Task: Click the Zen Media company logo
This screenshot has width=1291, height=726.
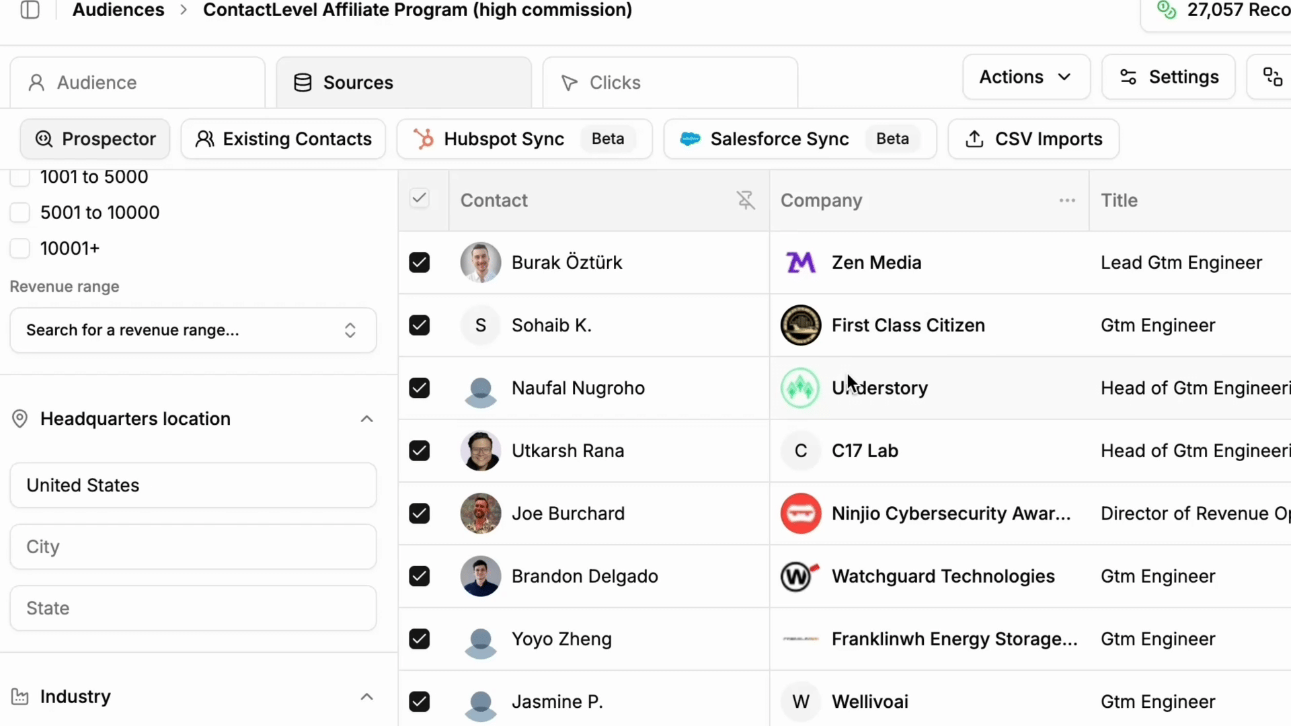Action: tap(800, 263)
